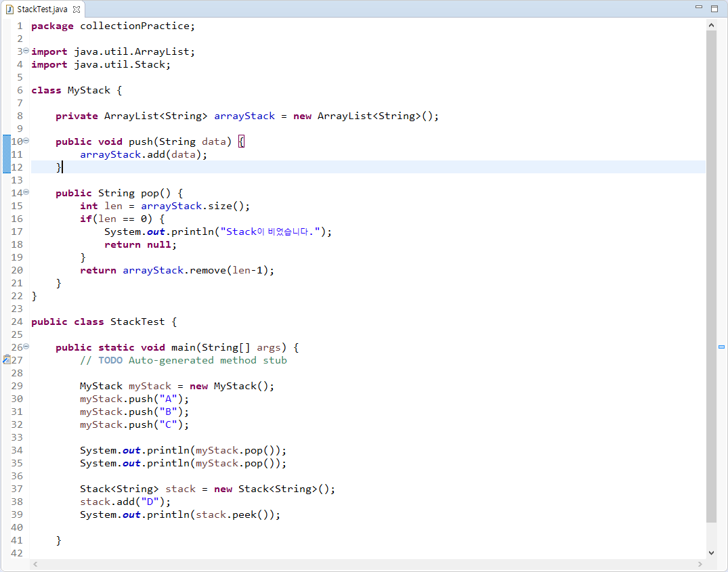
Task: Click 'return arrayStack.remove(len-1);' statement
Action: [x=177, y=270]
